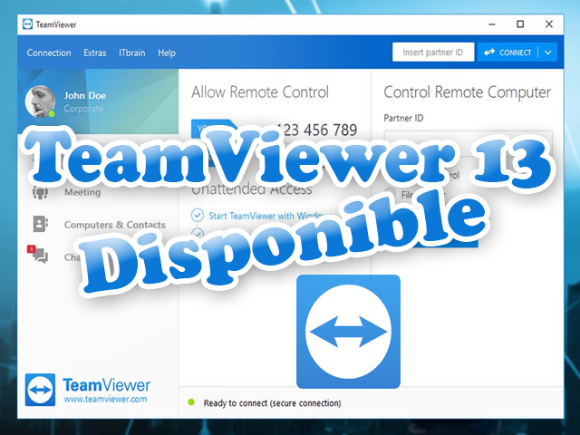Click the Allow Remote Control heading
The width and height of the screenshot is (580, 435).
[x=260, y=92]
